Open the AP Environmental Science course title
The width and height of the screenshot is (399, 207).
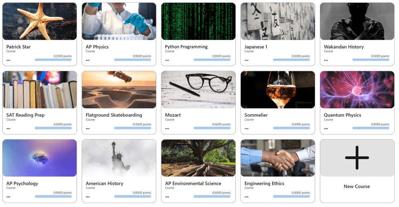click(193, 183)
